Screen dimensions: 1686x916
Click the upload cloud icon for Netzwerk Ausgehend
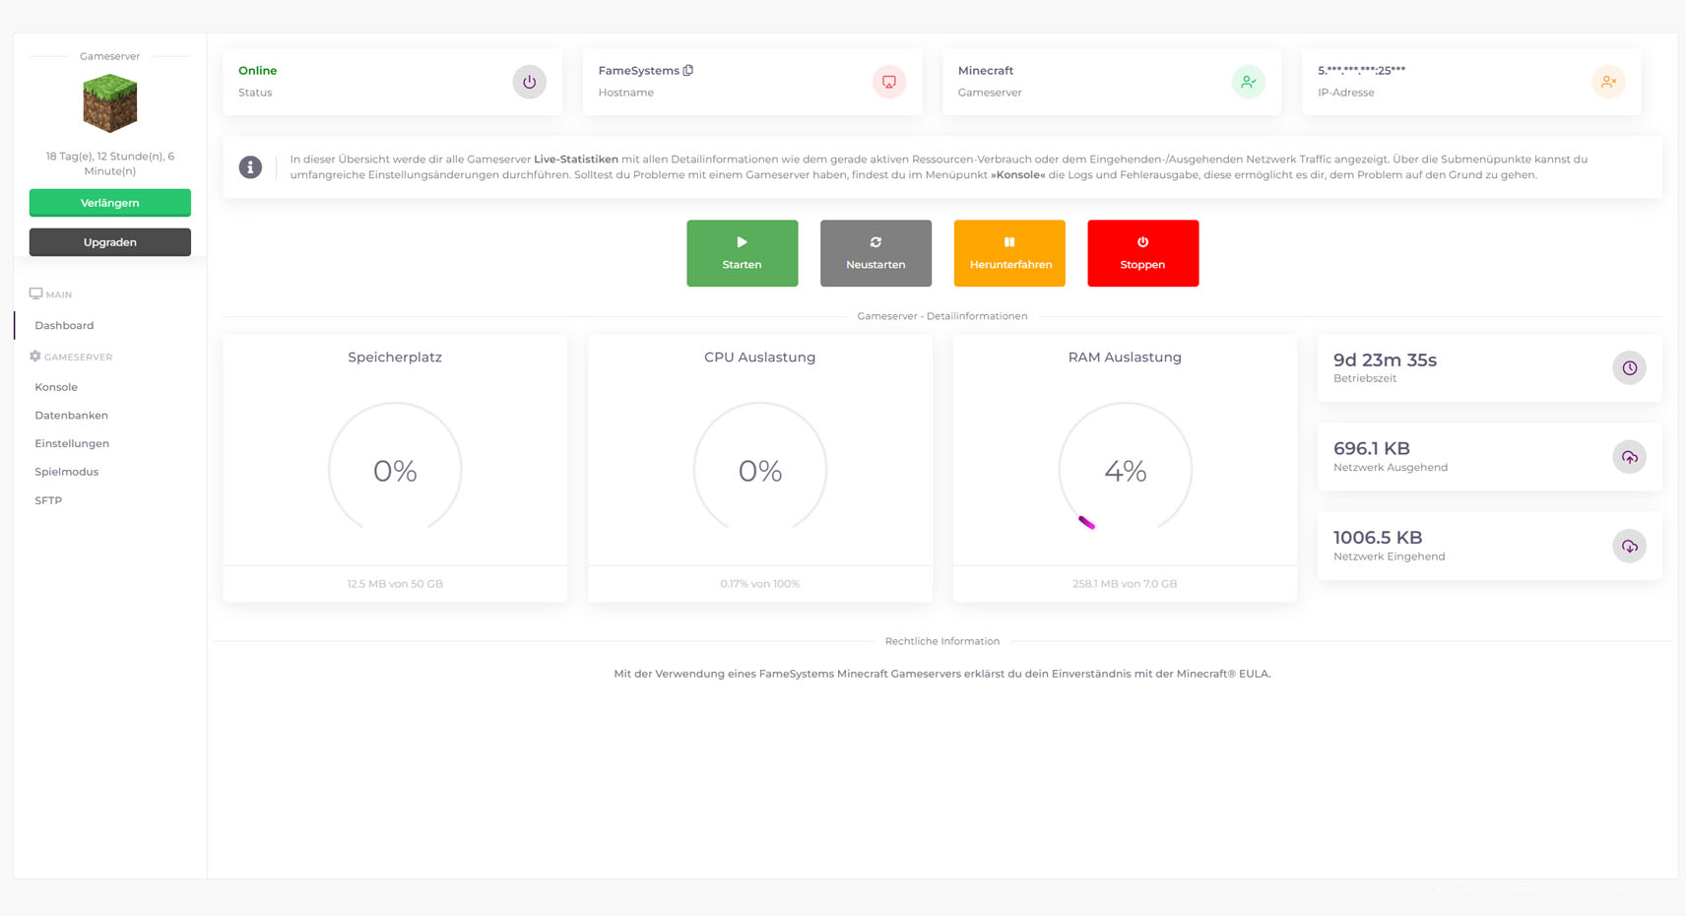pos(1629,457)
